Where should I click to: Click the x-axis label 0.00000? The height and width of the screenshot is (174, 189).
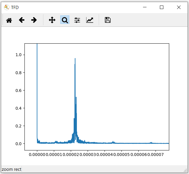(37, 155)
